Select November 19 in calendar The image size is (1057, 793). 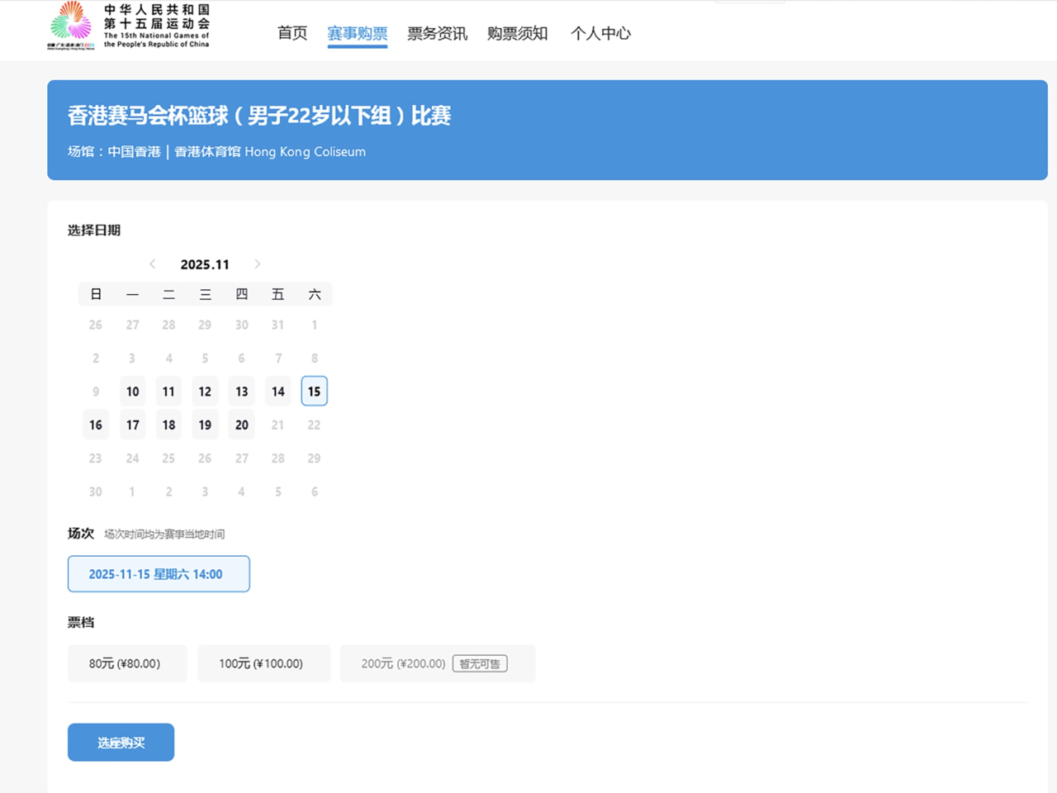point(205,425)
